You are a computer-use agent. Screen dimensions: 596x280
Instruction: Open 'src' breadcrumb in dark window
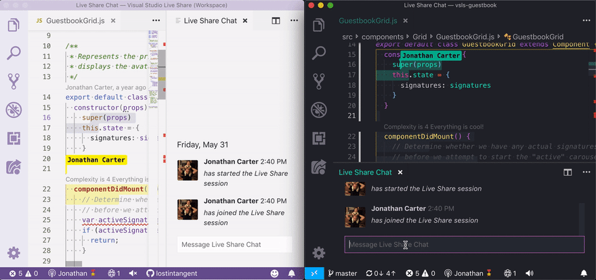347,37
